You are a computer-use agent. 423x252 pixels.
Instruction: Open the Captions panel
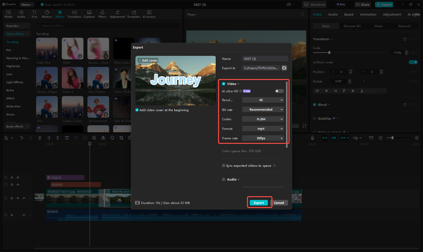tap(89, 14)
